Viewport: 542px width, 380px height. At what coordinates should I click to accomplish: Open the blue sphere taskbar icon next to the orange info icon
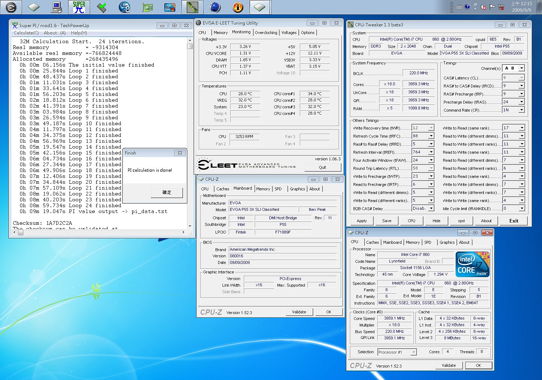(x=215, y=7)
